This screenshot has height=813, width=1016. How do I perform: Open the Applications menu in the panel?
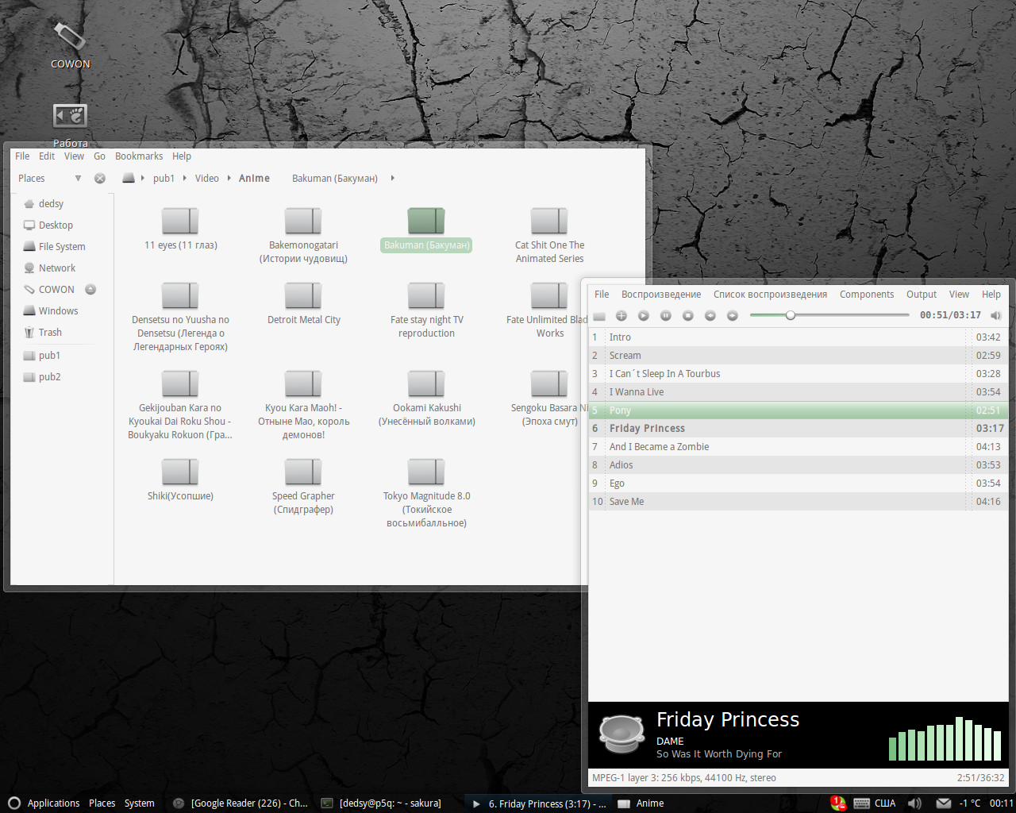coord(53,803)
